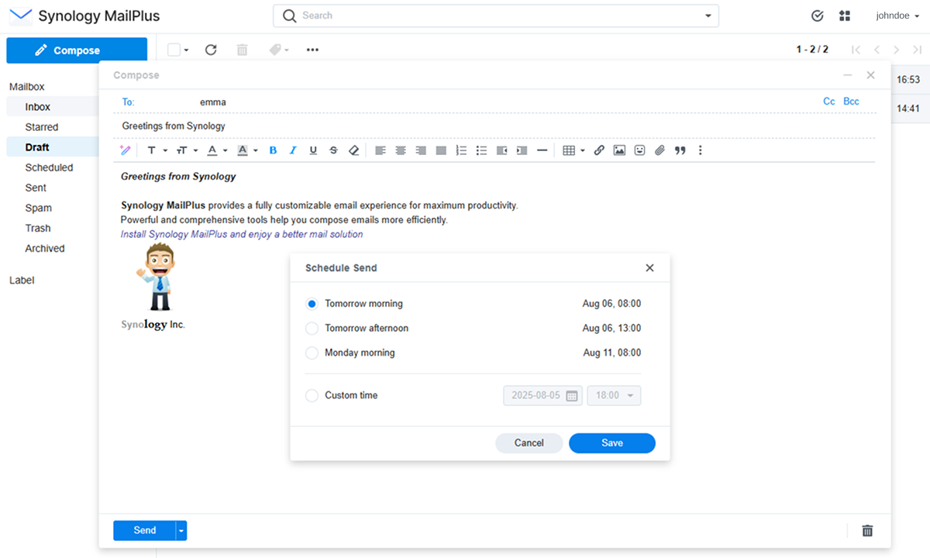Image resolution: width=930 pixels, height=558 pixels.
Task: Select Tomorrow morning radio option
Action: click(x=312, y=304)
